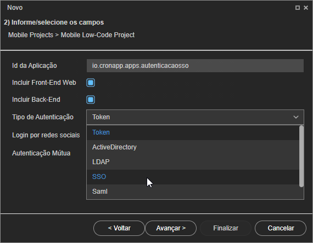This screenshot has width=313, height=243.
Task: Open Tipo de Autenticação combo box showing Token
Action: (195, 117)
